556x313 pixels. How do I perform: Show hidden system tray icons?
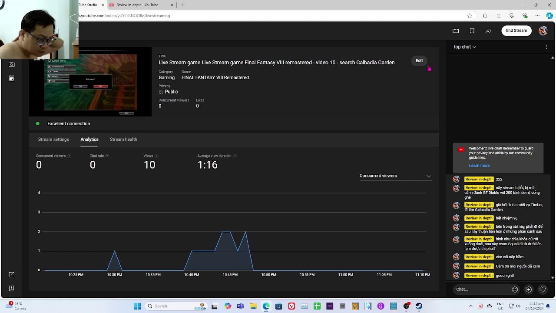click(471, 306)
